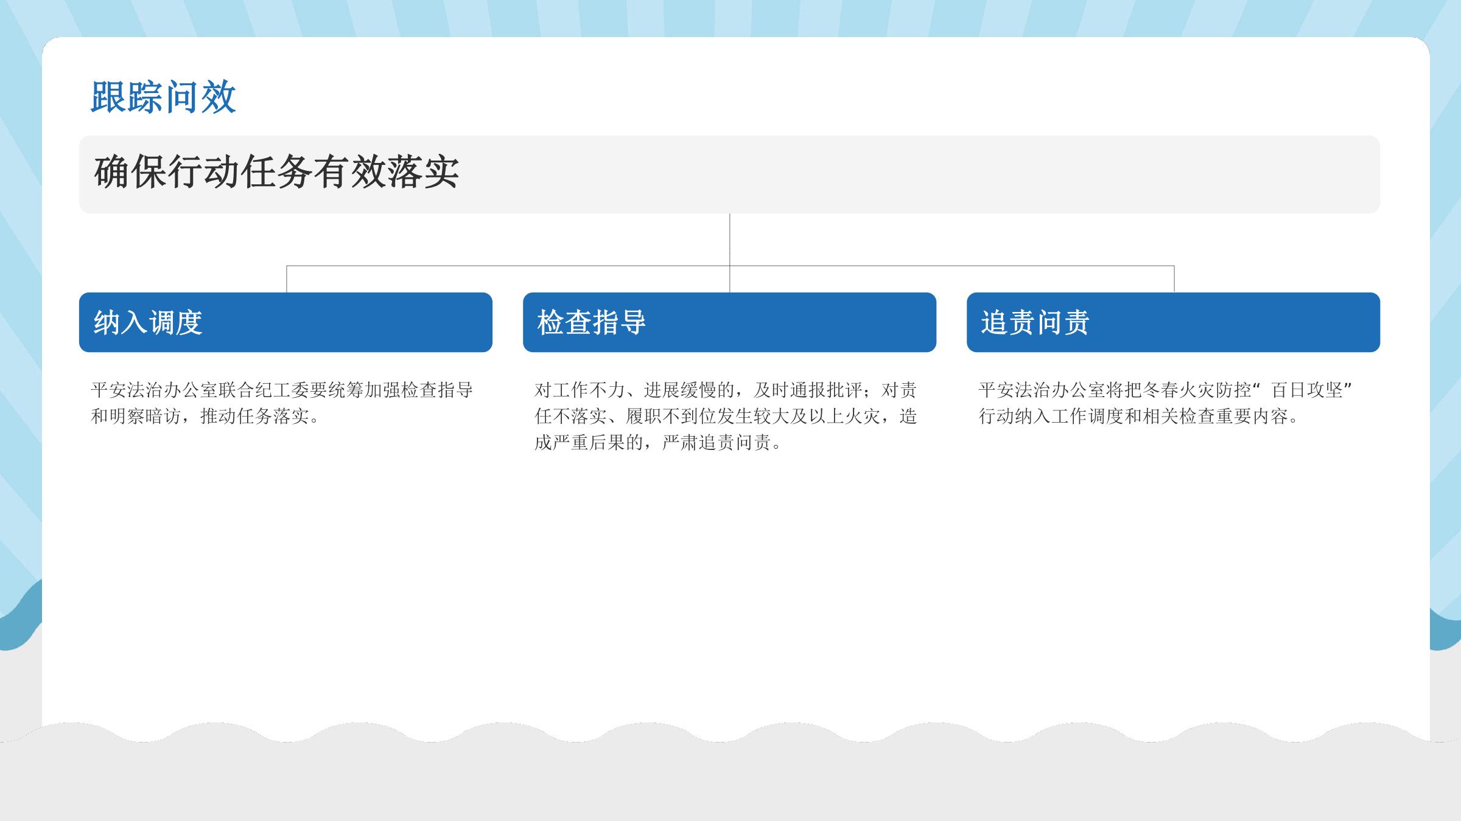The height and width of the screenshot is (821, 1461).
Task: Select paragraph mentioning "百日攻坚" 行动
Action: pos(1165,403)
